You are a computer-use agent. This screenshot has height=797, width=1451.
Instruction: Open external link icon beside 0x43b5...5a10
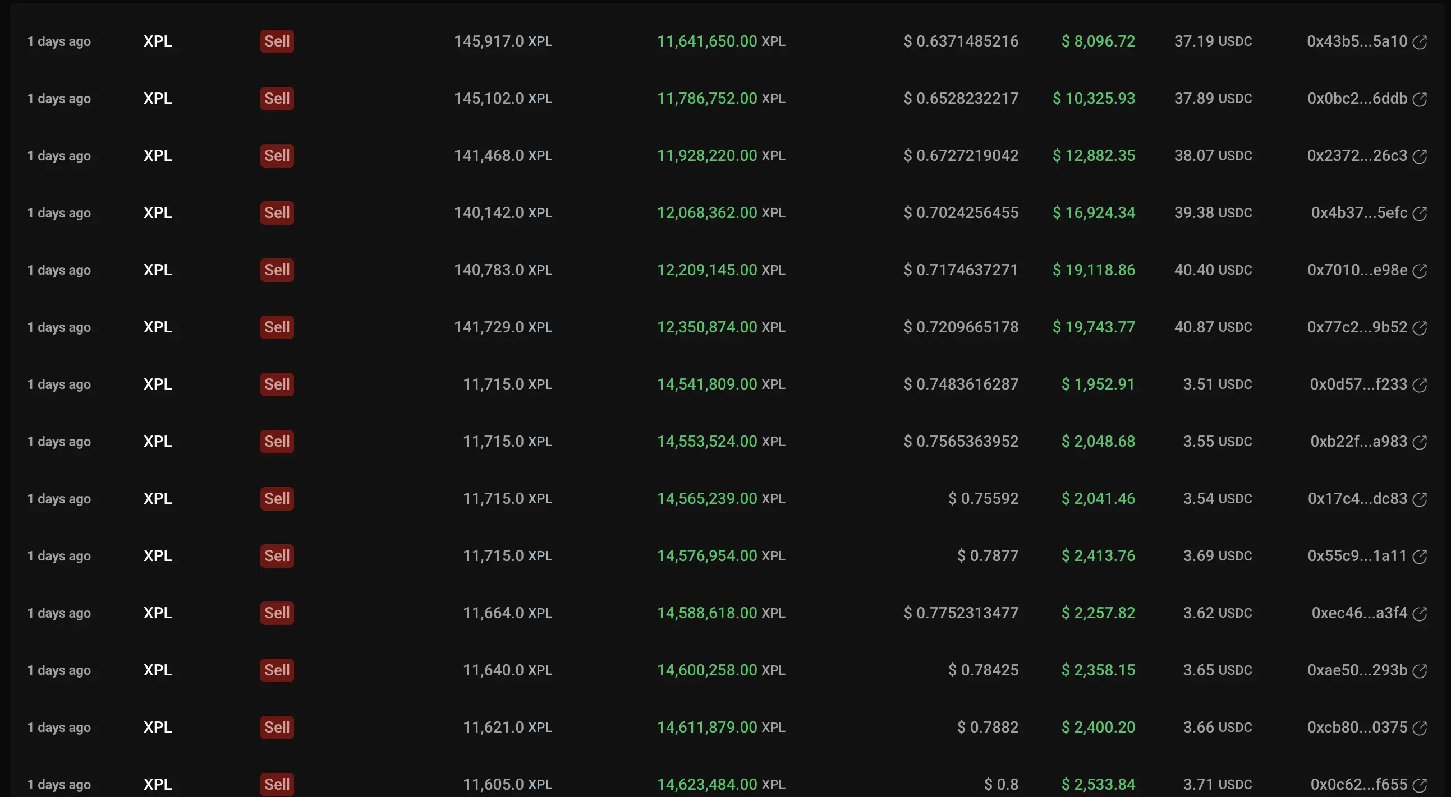pyautogui.click(x=1420, y=42)
